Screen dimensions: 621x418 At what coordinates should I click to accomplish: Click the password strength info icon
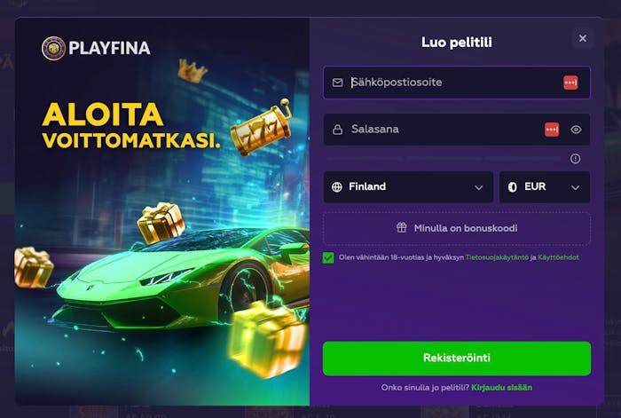[x=575, y=159]
